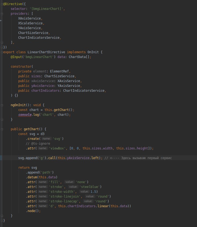This screenshot has height=227, width=197.
Task: Click the ElementRef type
Action: click(x=59, y=71)
